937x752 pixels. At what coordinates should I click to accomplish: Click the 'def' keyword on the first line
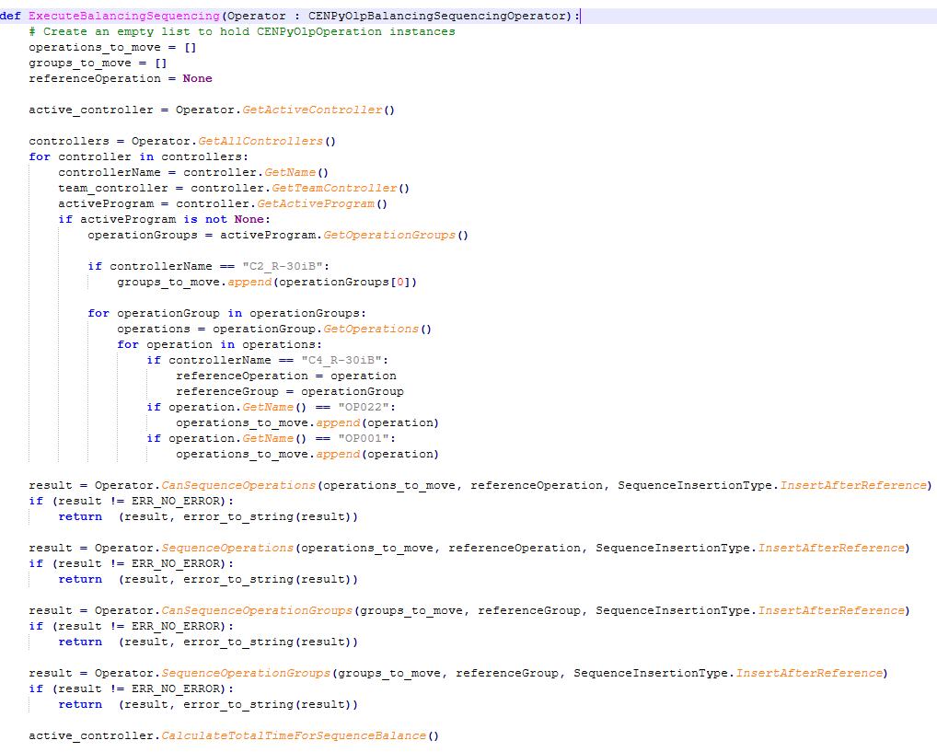[x=11, y=16]
